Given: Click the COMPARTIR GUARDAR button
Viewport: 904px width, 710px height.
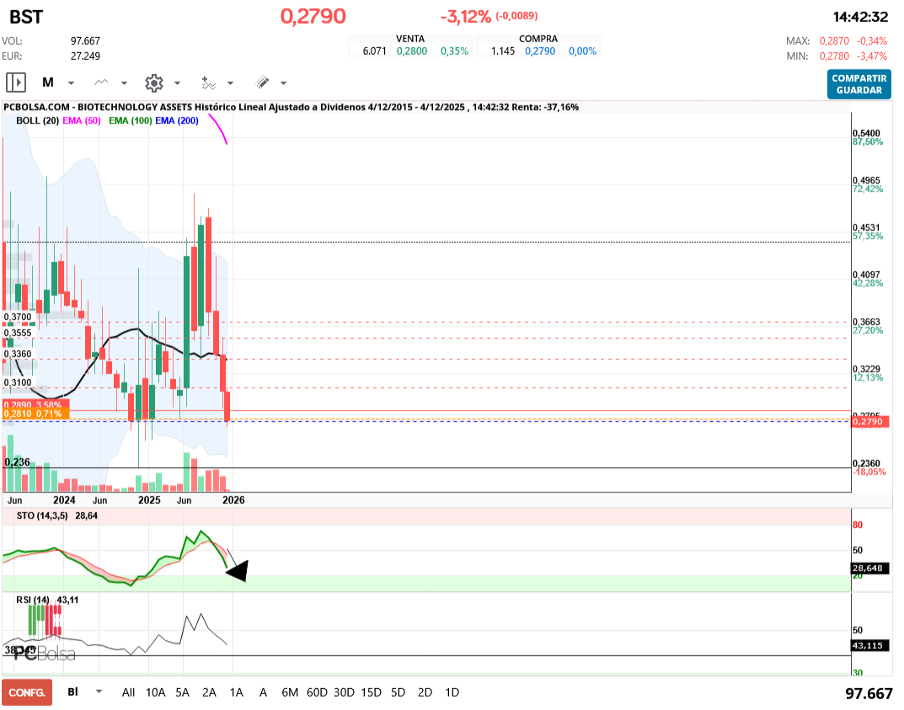Looking at the screenshot, I should click(859, 84).
